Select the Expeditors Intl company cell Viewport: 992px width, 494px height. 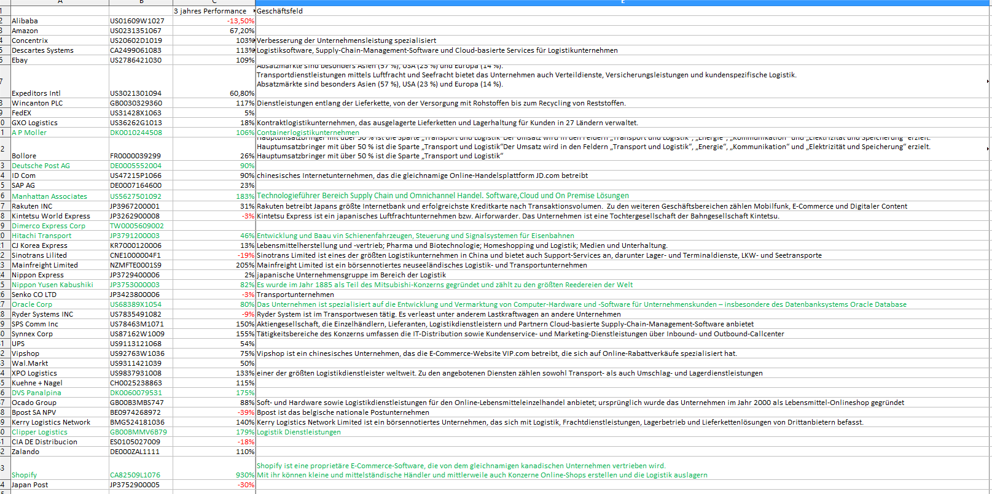click(x=60, y=82)
